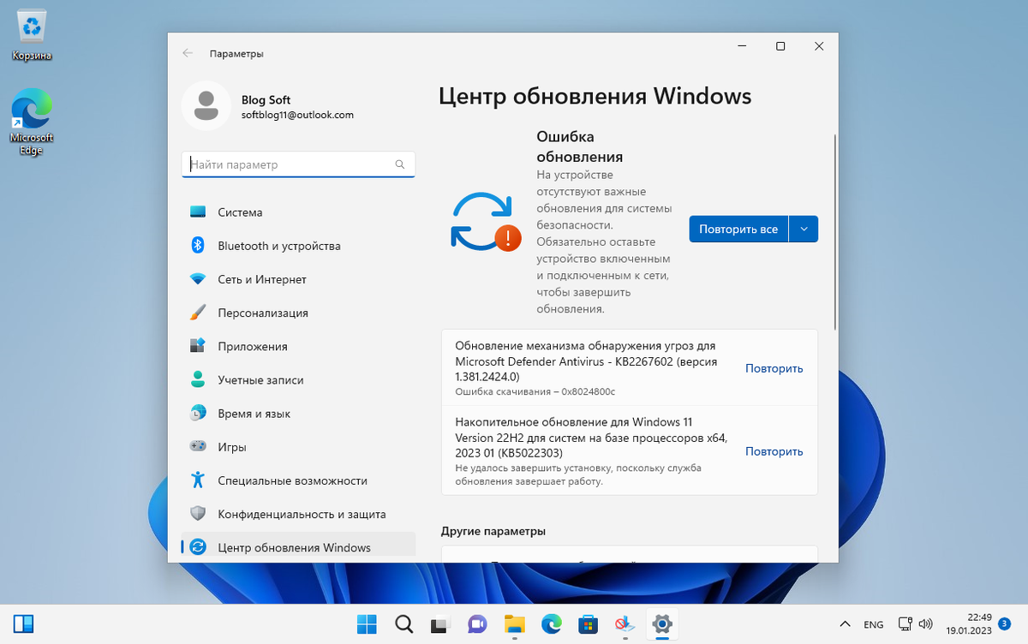
Task: Open the Snipping Tool taskbar icon
Action: [625, 623]
